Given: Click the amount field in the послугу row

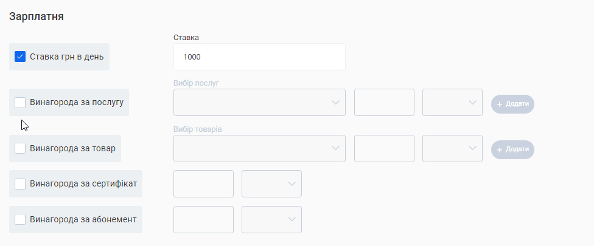Looking at the screenshot, I should point(384,102).
